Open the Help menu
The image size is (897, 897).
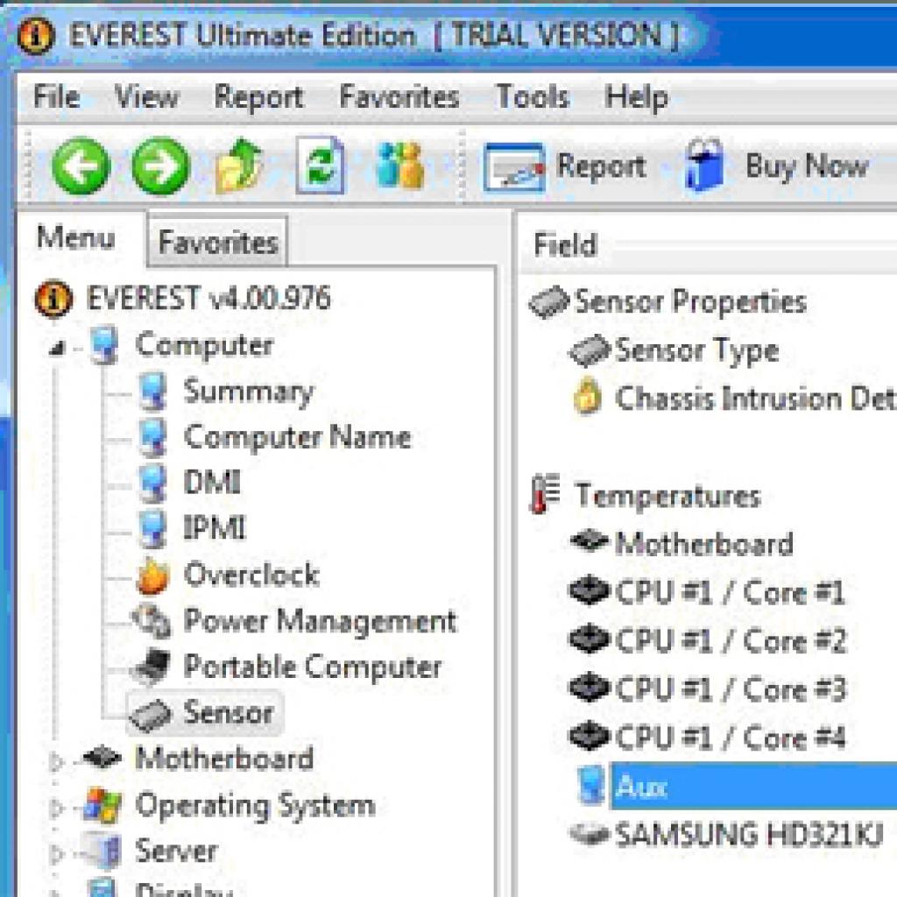coord(637,97)
